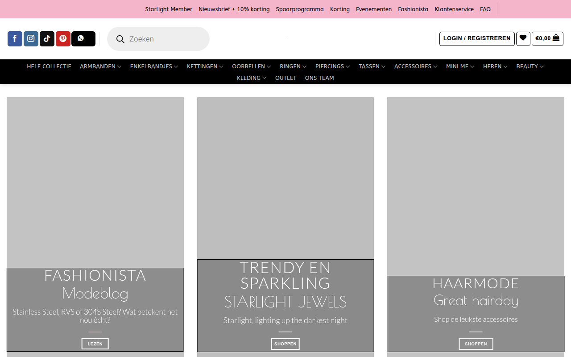
Task: Open the Klantenservice link
Action: coord(454,9)
